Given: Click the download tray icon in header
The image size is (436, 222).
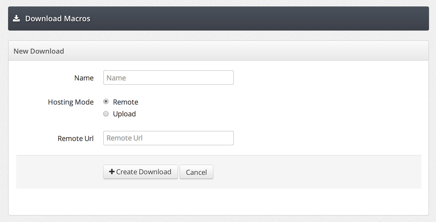Looking at the screenshot, I should [x=16, y=18].
